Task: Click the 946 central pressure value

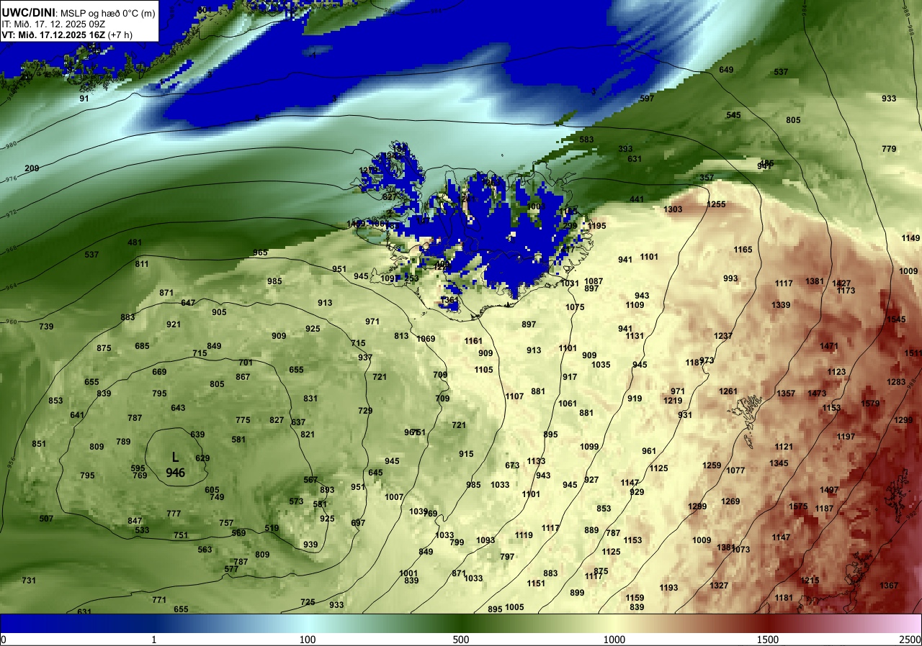Action: pos(175,473)
